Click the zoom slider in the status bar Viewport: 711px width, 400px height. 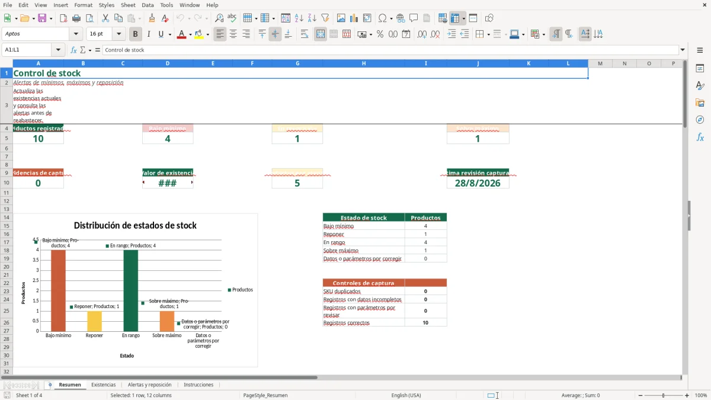click(664, 395)
